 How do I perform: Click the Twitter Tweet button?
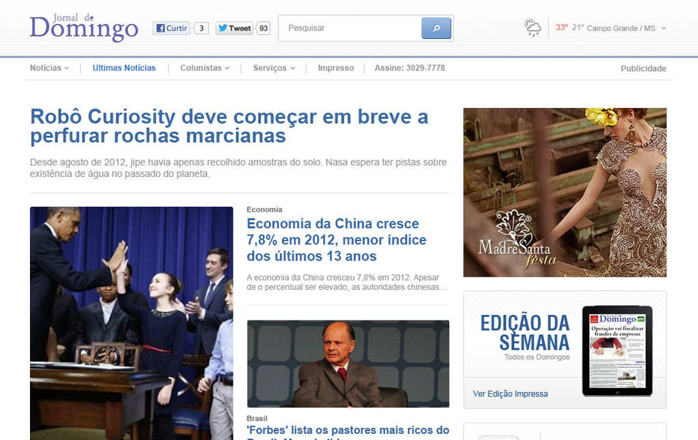click(234, 28)
